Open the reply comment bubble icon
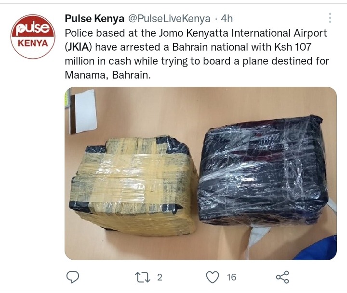The image size is (347, 293). point(73,277)
